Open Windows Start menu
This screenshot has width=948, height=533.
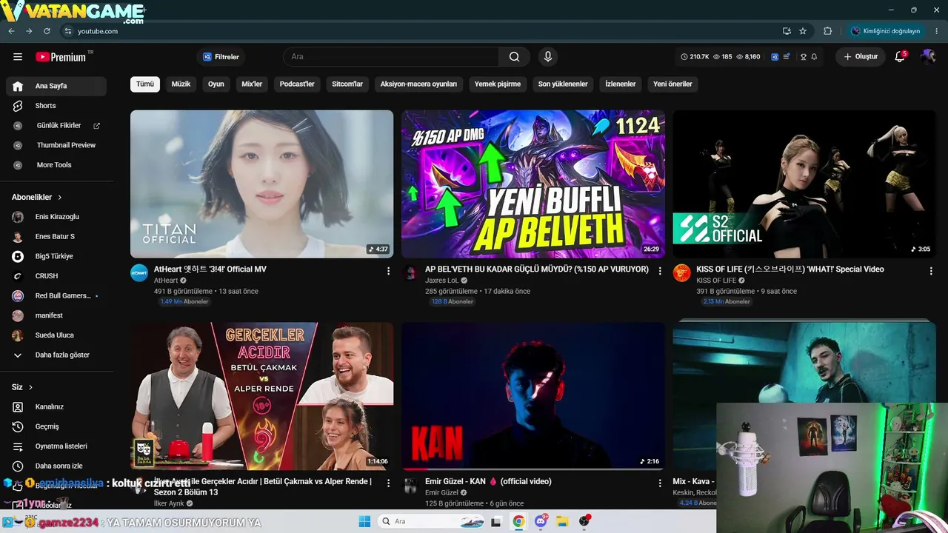[x=364, y=522]
